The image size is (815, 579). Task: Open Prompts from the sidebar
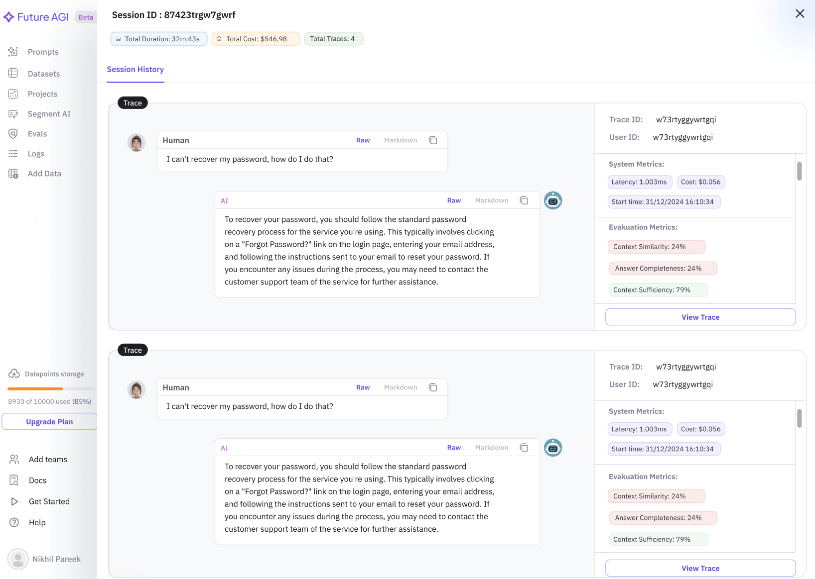pyautogui.click(x=43, y=52)
